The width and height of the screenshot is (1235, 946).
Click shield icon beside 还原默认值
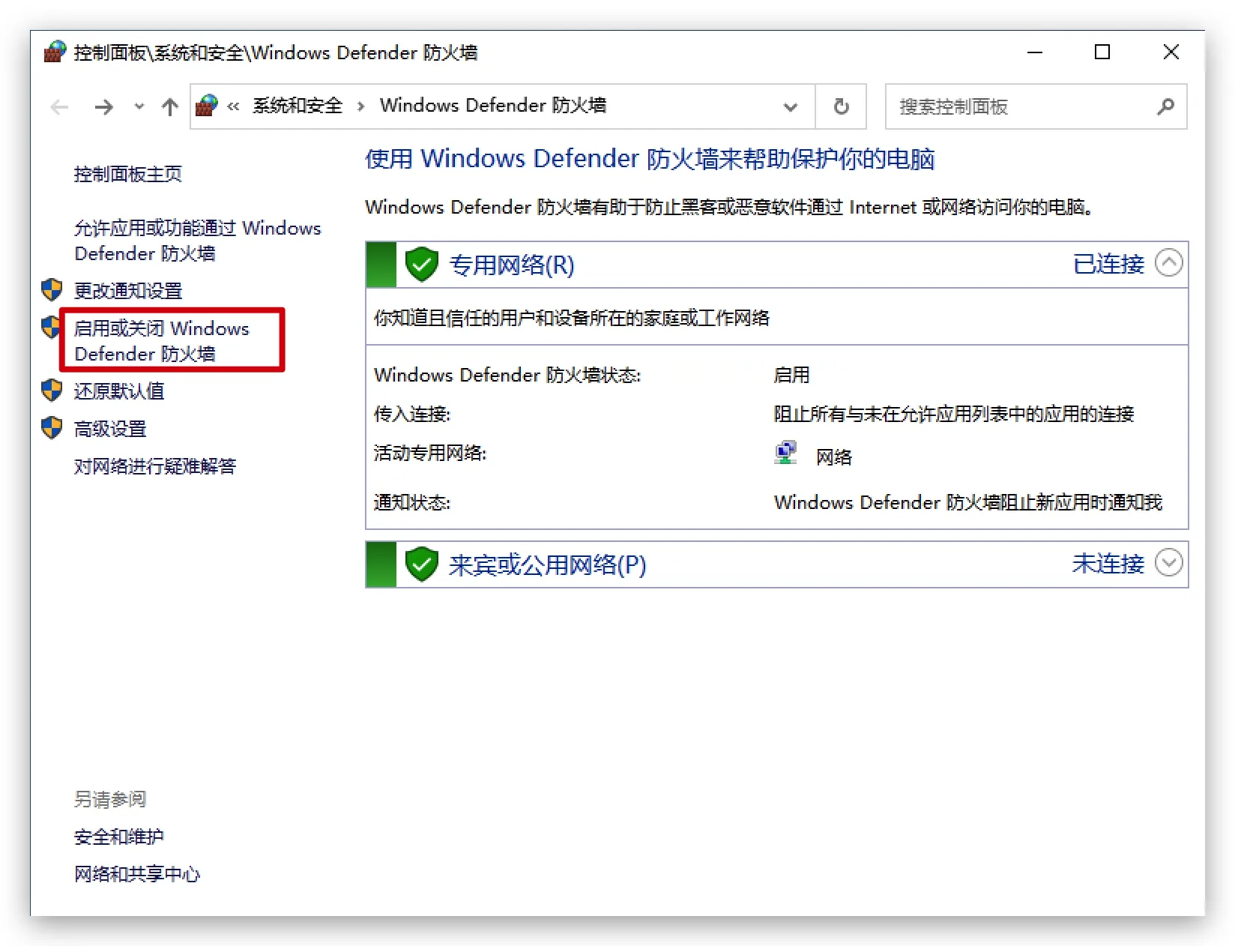coord(52,390)
